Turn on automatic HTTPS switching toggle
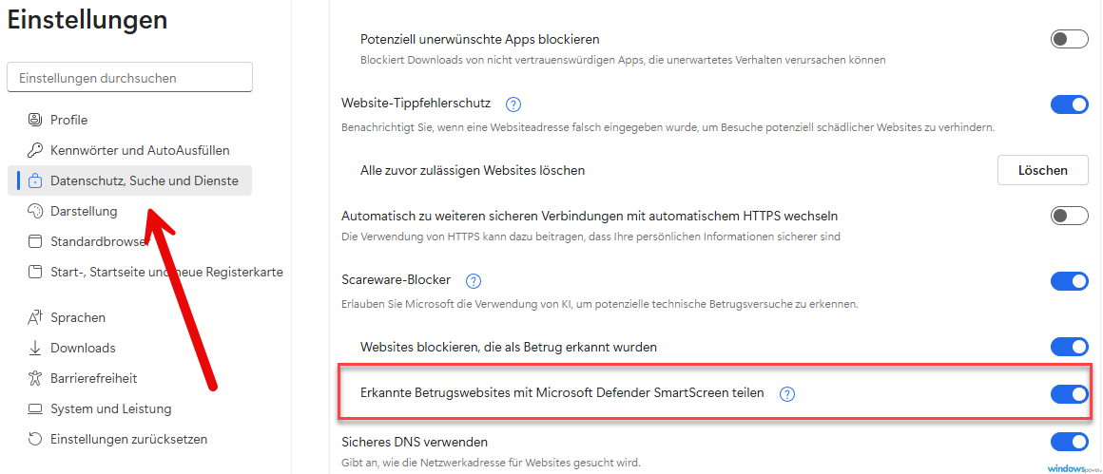Screen dimensions: 1103x474 click(1069, 216)
